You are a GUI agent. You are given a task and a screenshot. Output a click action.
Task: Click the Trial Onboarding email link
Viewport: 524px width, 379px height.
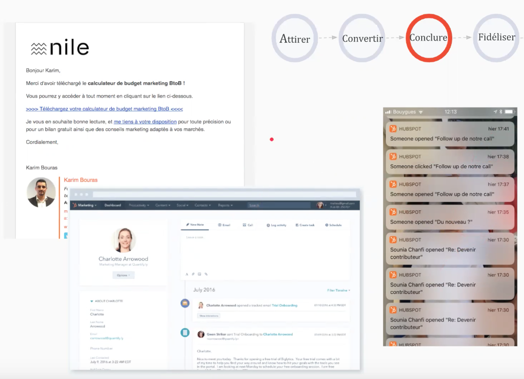coord(284,305)
